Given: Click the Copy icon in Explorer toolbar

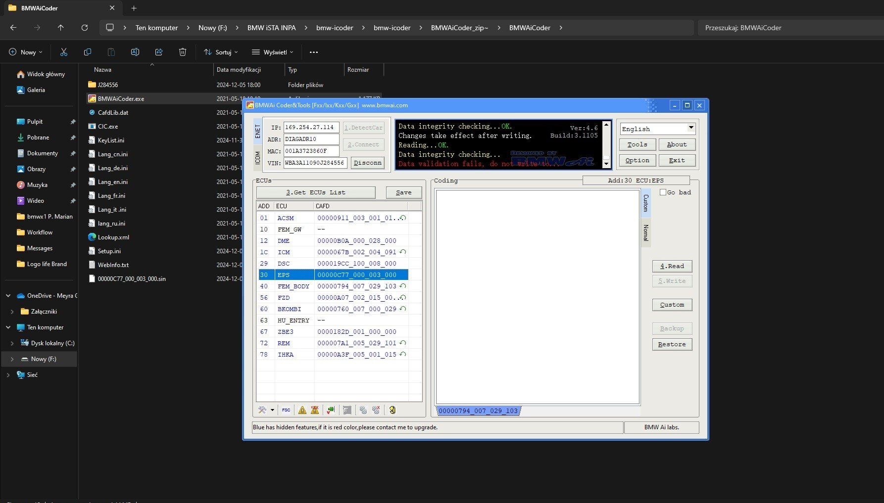Looking at the screenshot, I should click(x=88, y=52).
